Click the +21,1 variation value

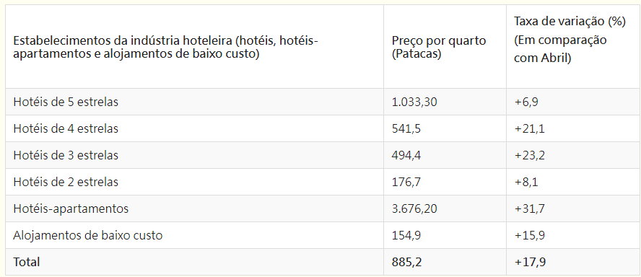coord(529,128)
